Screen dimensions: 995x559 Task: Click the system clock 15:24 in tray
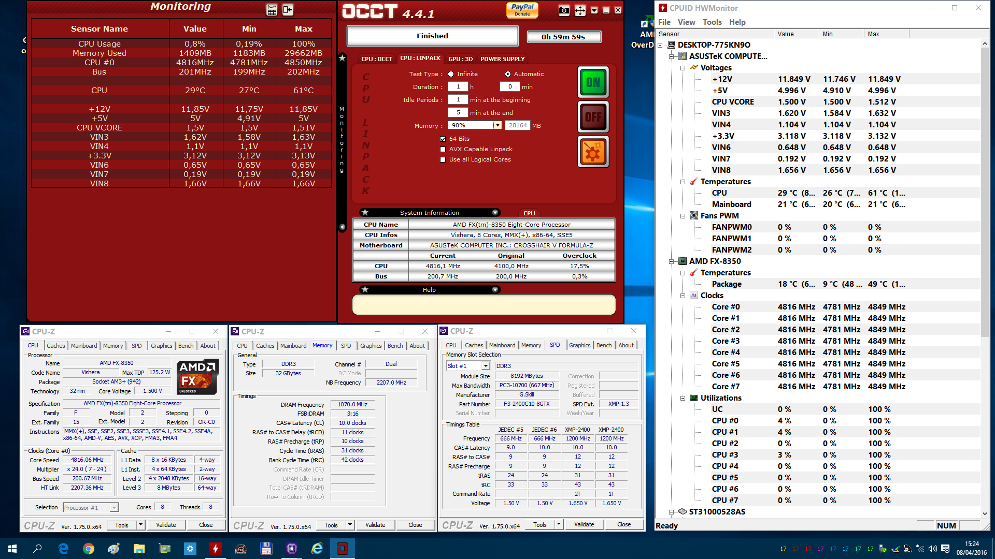(972, 544)
